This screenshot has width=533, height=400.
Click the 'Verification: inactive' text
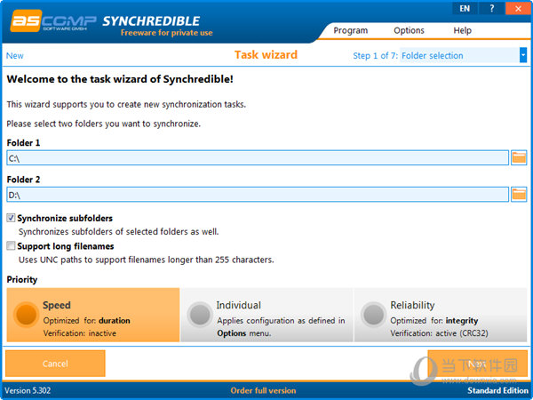point(80,333)
